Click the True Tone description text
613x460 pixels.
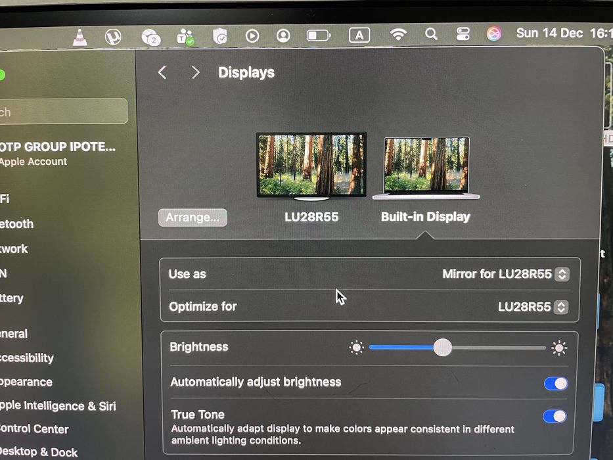[342, 434]
